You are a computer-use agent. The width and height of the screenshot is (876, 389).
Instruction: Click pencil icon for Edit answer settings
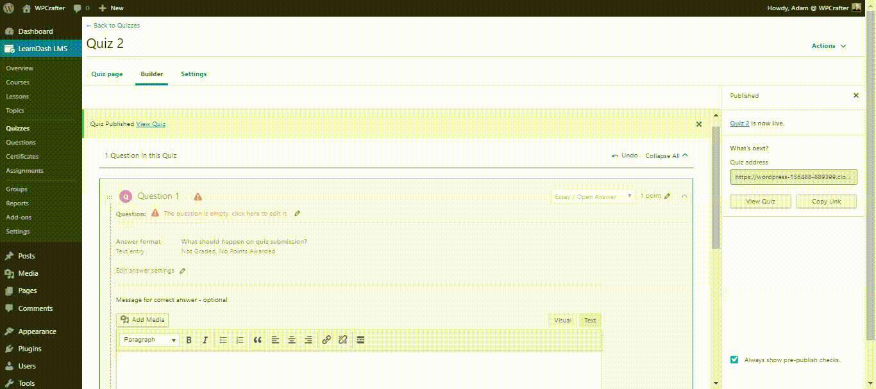[183, 271]
